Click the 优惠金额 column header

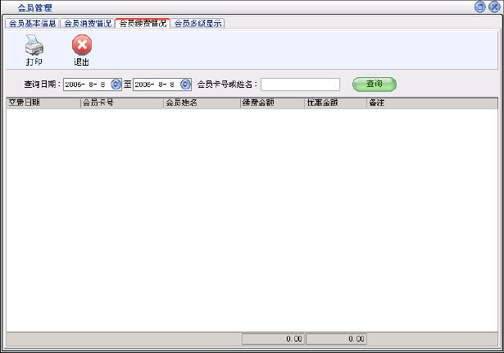coord(335,103)
